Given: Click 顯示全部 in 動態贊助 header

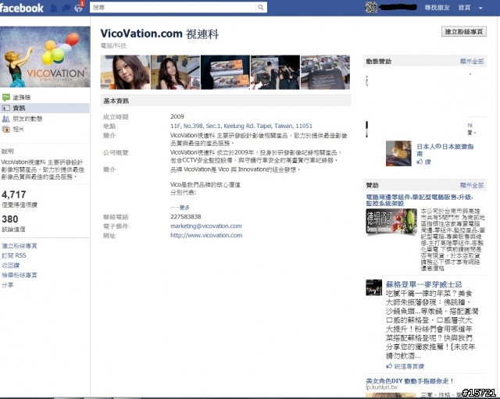Looking at the screenshot, I should pyautogui.click(x=472, y=61).
